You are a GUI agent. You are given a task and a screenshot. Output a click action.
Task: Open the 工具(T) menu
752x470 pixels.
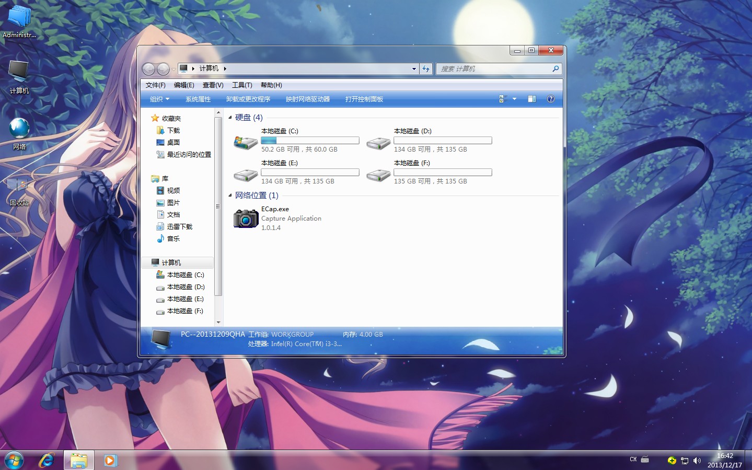coord(242,85)
